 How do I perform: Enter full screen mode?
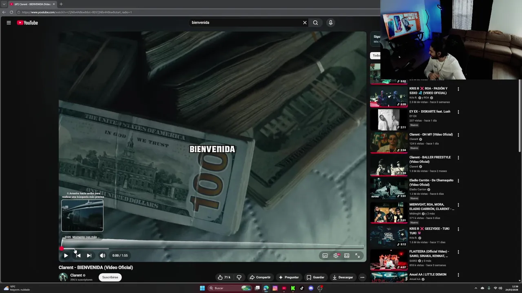point(357,256)
